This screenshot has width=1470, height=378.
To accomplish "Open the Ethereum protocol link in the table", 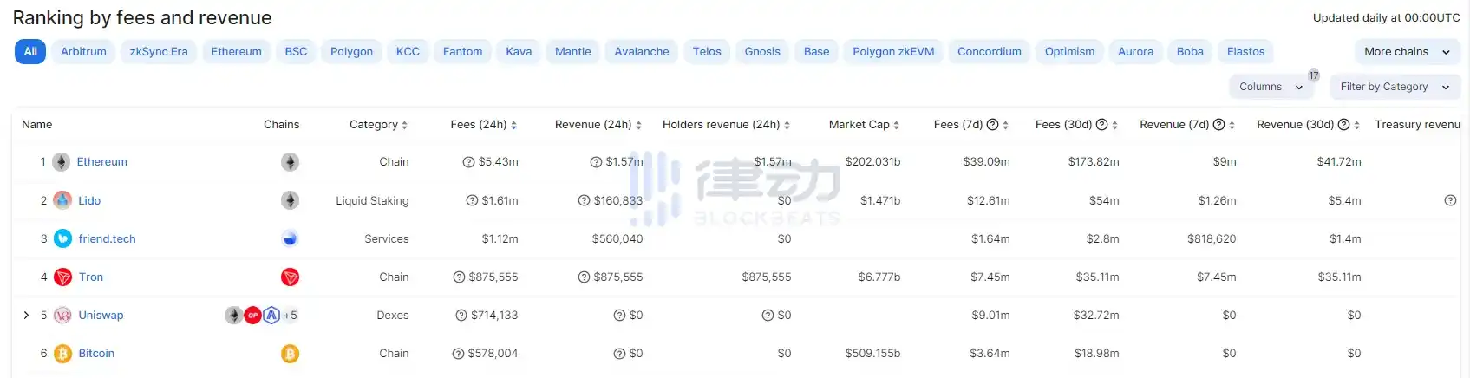I will pos(102,162).
